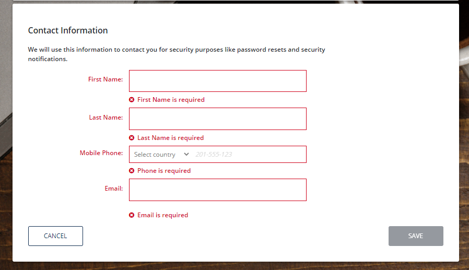Click the Last Name error icon
Image resolution: width=469 pixels, height=270 pixels.
coord(132,138)
